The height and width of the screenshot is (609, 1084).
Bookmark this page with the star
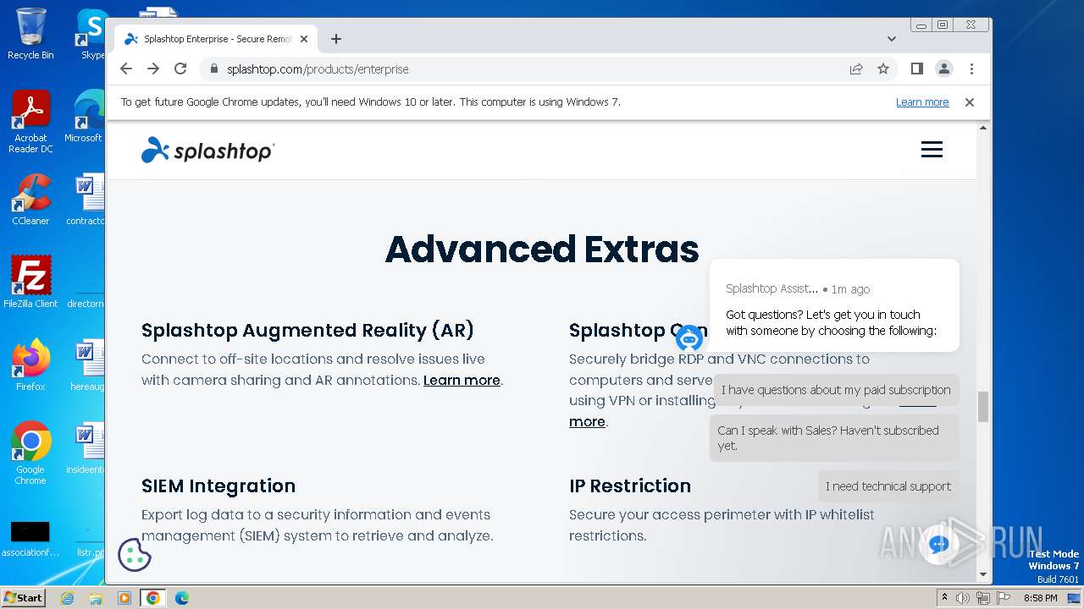tap(883, 69)
